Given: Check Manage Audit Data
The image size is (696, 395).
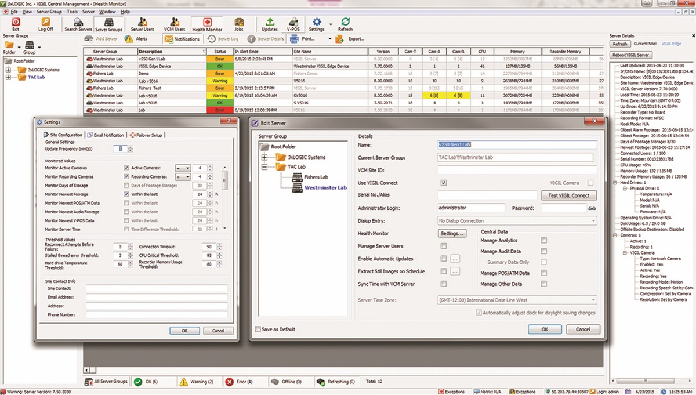Looking at the screenshot, I should point(543,251).
